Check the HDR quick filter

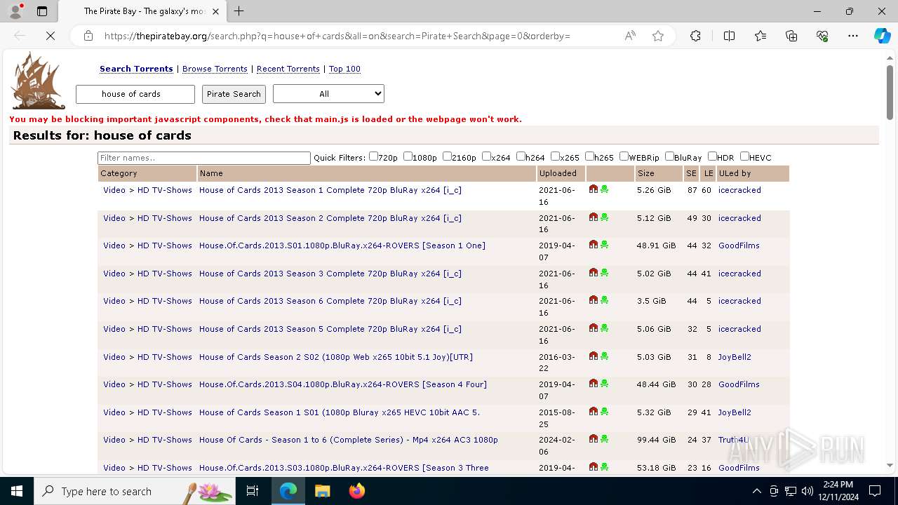point(712,156)
